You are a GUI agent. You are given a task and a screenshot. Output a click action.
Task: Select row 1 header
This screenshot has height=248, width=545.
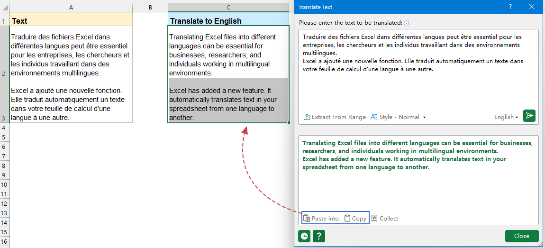click(x=5, y=19)
